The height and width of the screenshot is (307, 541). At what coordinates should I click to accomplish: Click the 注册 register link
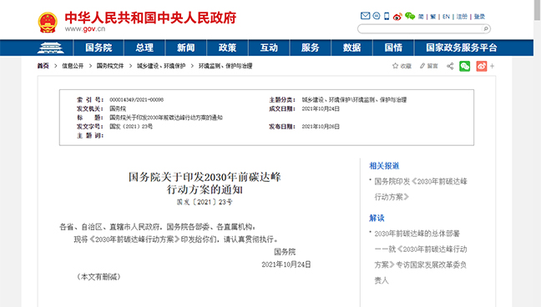click(462, 17)
